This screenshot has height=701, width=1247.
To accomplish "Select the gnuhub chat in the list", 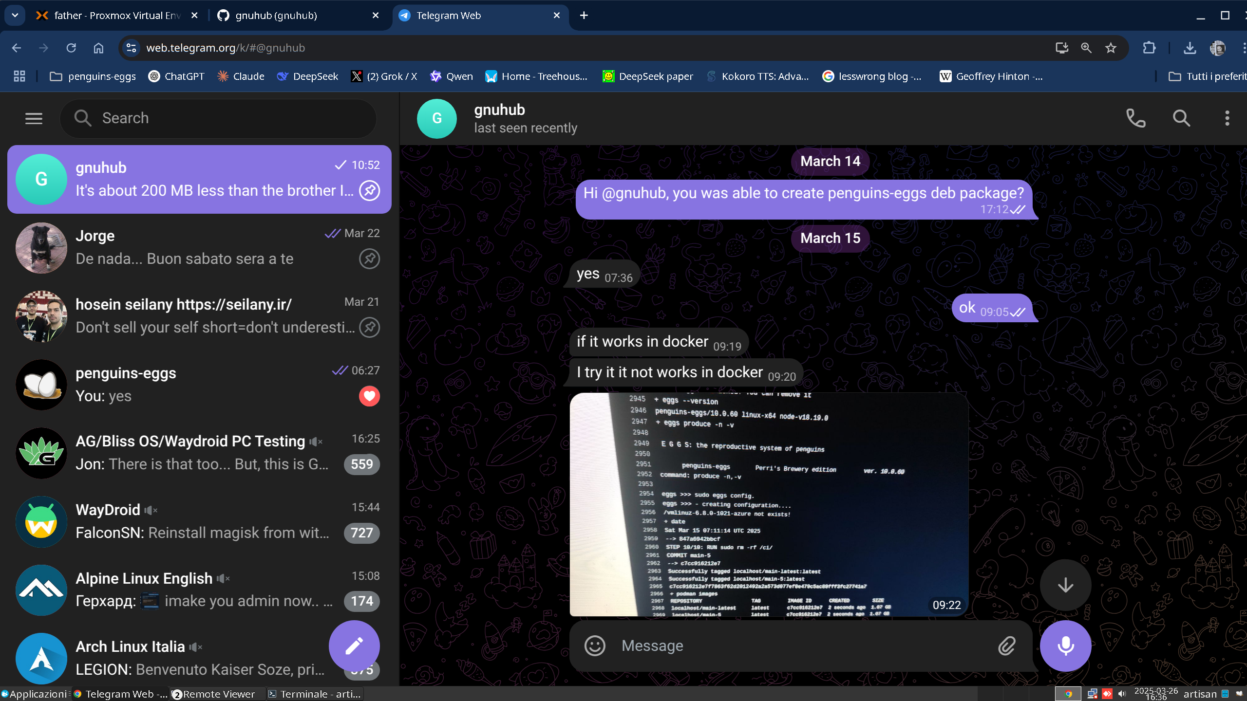I will (x=199, y=179).
